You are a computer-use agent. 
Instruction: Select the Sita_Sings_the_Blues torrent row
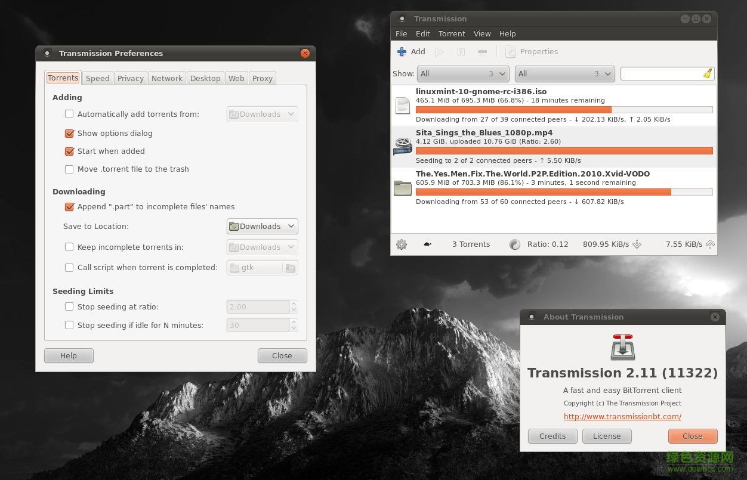537,143
